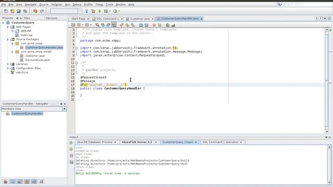Viewport: 333px width, 187px height.
Task: Select DiscountCode.java in Projects tree
Action: click(x=37, y=60)
